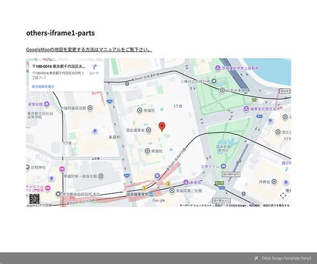The image size is (317, 264).
Task: Select the 外務省 building marker
Action: (275, 182)
